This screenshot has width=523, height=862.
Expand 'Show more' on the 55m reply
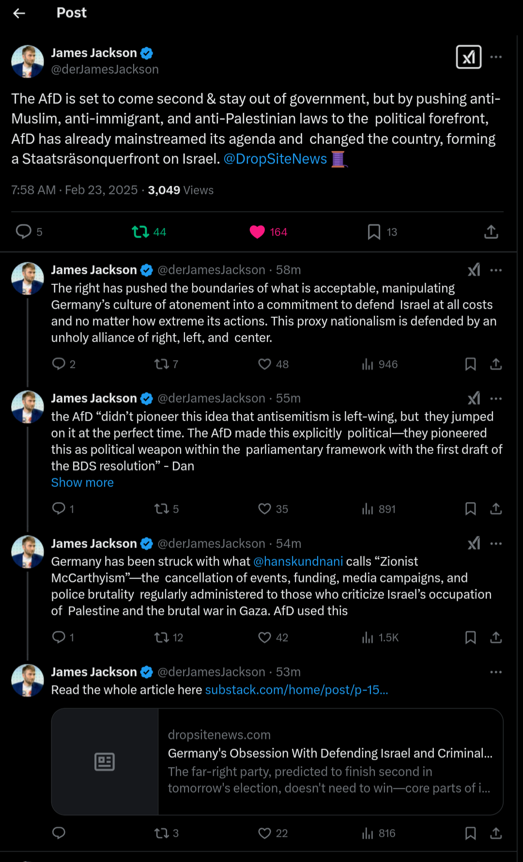point(82,483)
